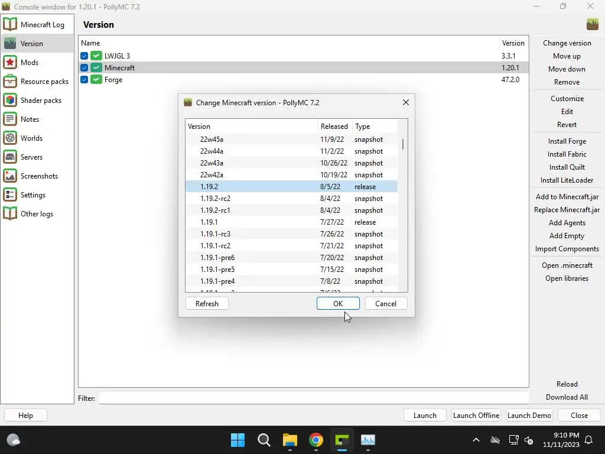Sort dialog list by Type column
This screenshot has height=454, width=605.
375,127
